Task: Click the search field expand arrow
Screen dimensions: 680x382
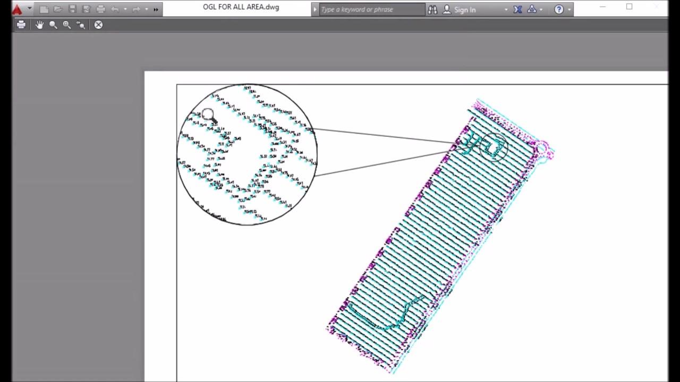Action: click(315, 9)
